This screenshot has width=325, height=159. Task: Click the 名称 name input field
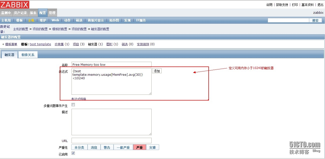click(112, 64)
